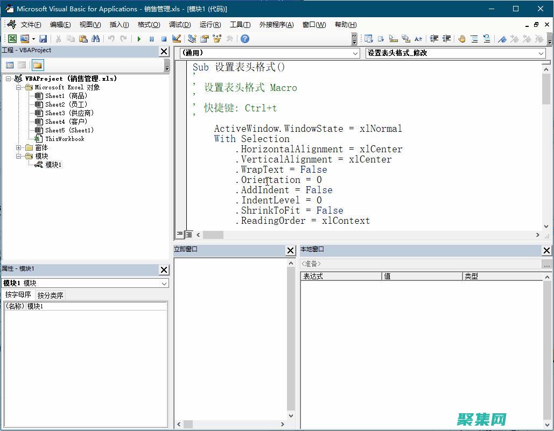Open the 调试 menu
The width and height of the screenshot is (554, 431).
(x=179, y=24)
